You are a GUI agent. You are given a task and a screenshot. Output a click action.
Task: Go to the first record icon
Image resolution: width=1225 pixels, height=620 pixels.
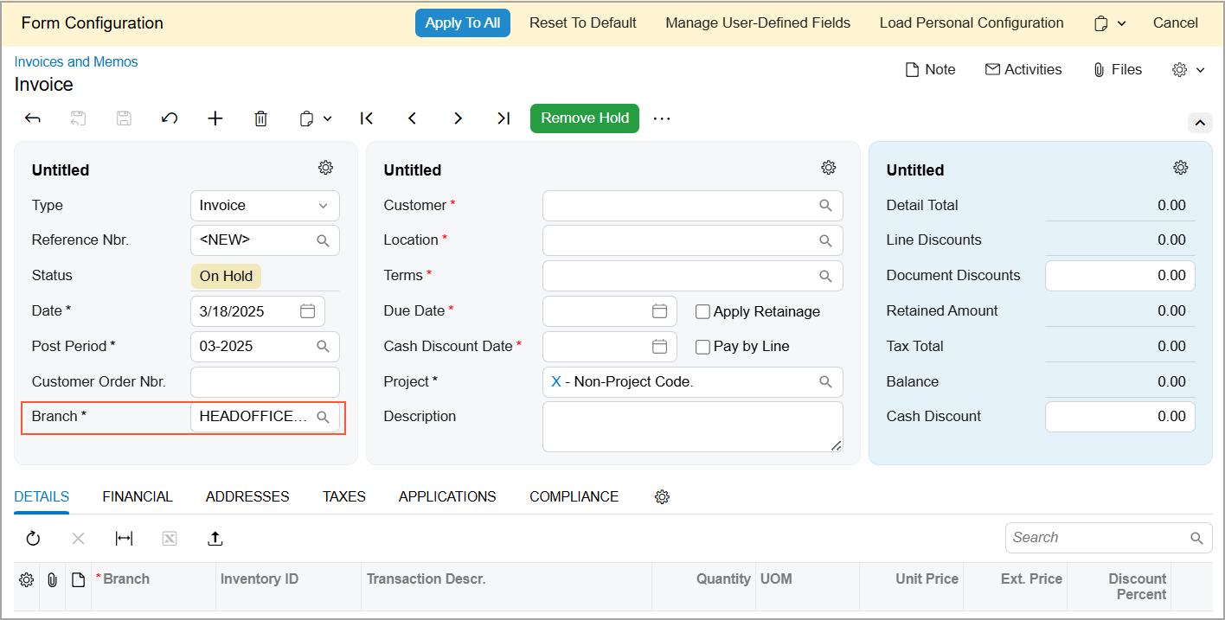tap(367, 118)
